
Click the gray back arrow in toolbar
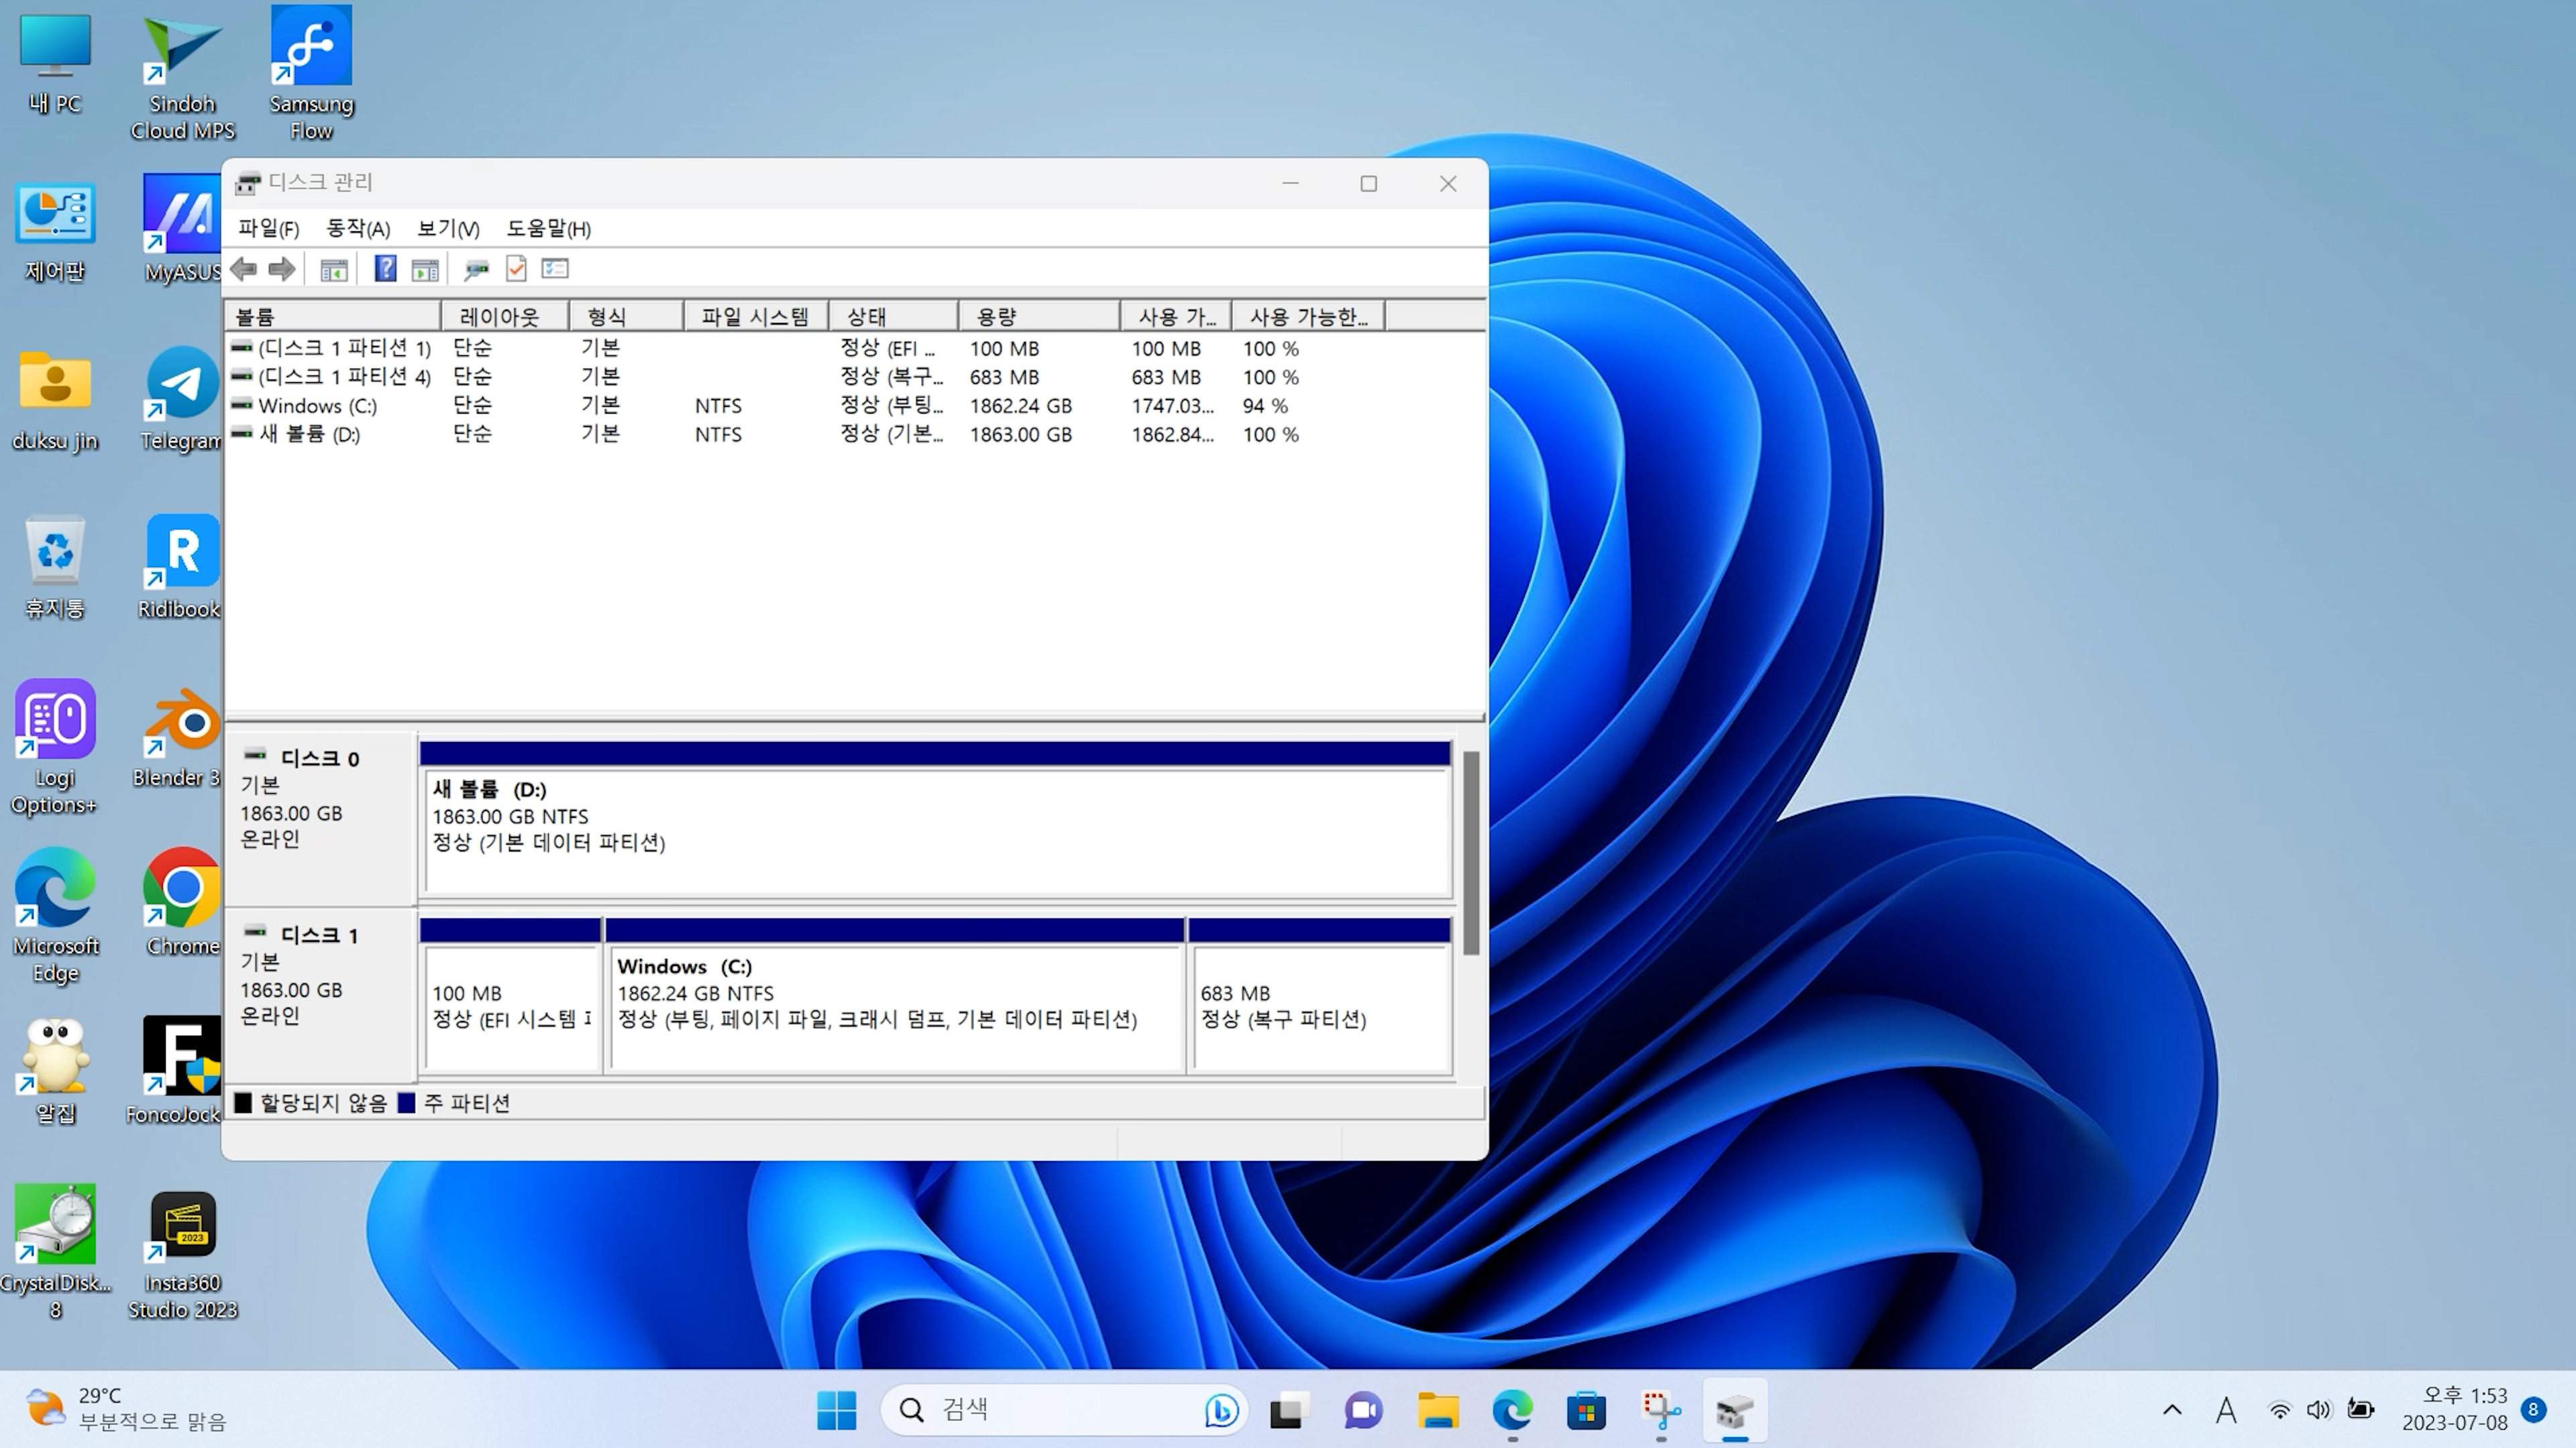point(243,269)
